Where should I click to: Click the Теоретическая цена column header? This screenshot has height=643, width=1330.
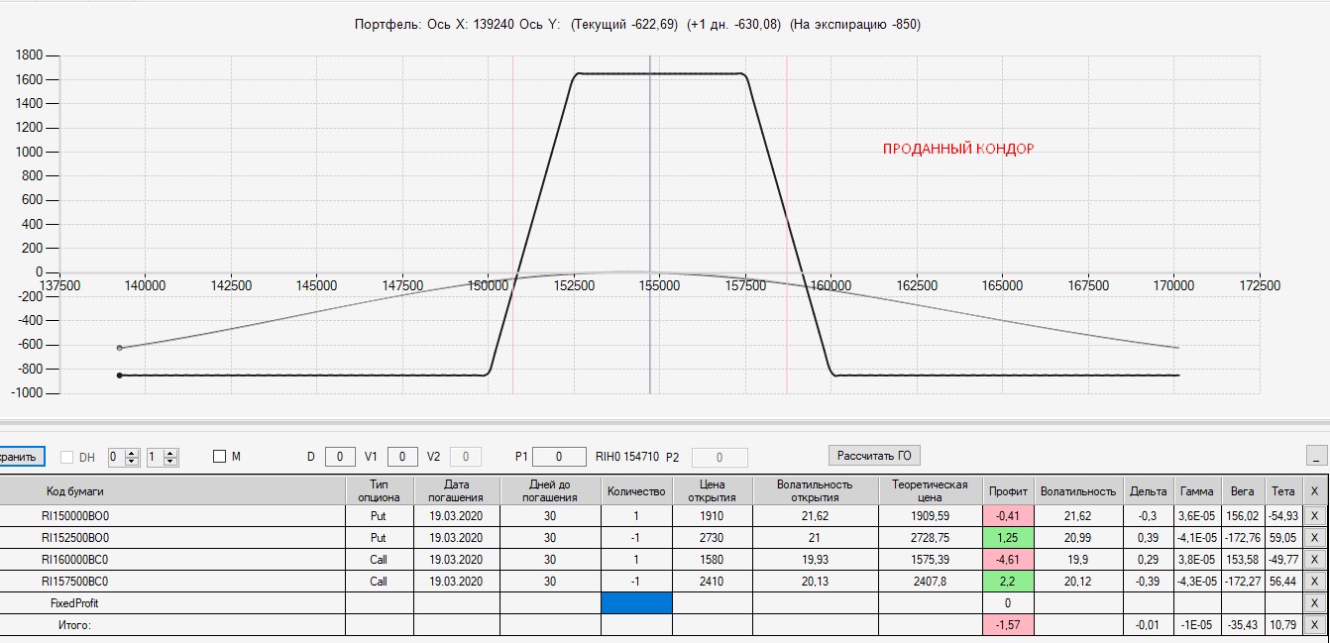tap(930, 490)
